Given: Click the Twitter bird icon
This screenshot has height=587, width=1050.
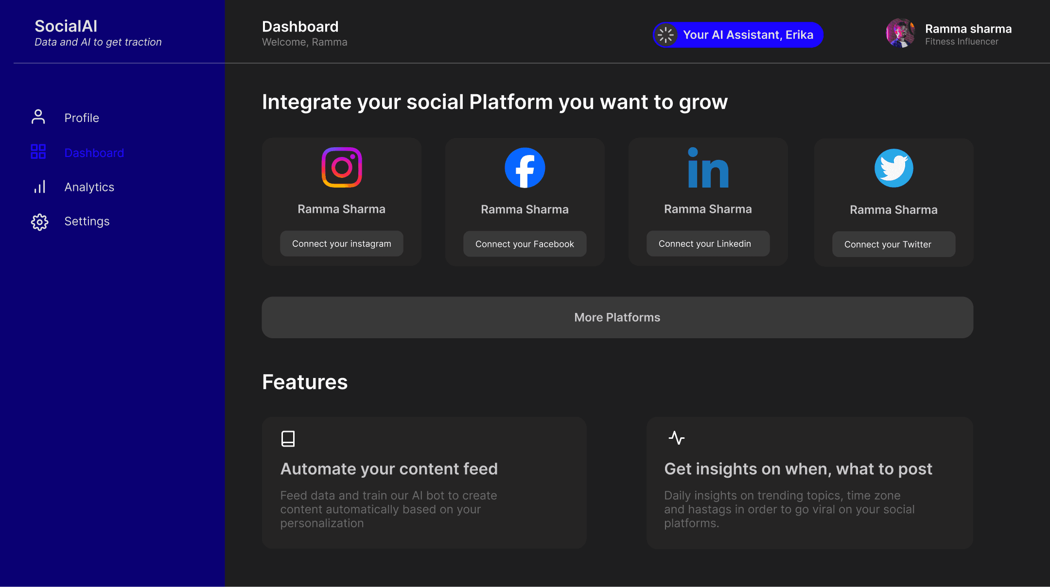Looking at the screenshot, I should click(x=894, y=168).
